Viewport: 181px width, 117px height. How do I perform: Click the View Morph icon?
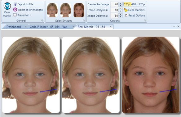(x=7, y=6)
